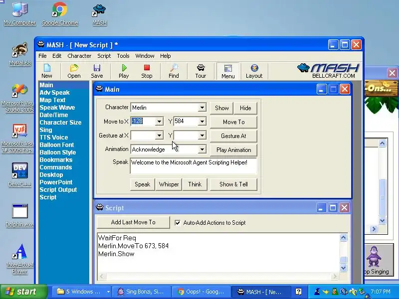
Task: Select TTS Voice in the sidebar
Action: pos(54,138)
